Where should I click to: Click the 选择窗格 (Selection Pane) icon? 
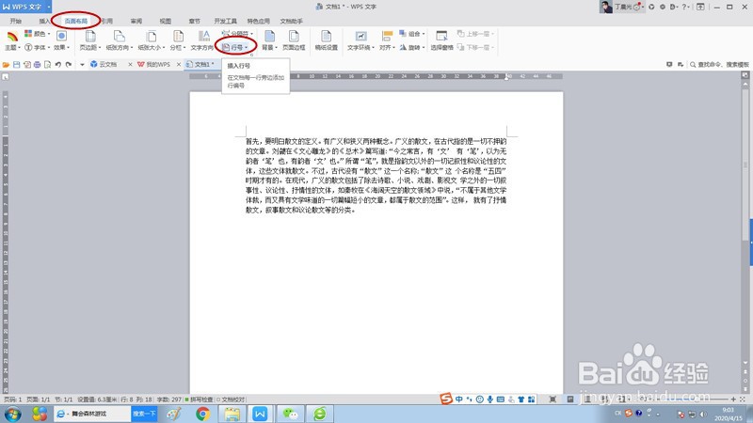pyautogui.click(x=441, y=37)
